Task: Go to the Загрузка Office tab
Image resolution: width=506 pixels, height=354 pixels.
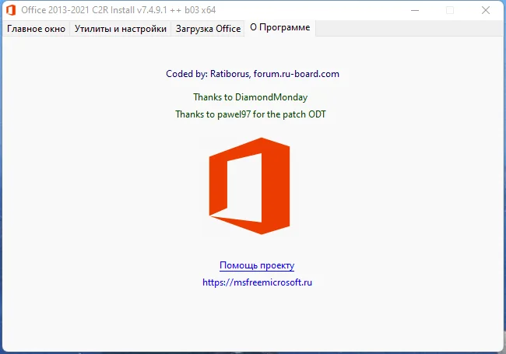Action: [208, 29]
